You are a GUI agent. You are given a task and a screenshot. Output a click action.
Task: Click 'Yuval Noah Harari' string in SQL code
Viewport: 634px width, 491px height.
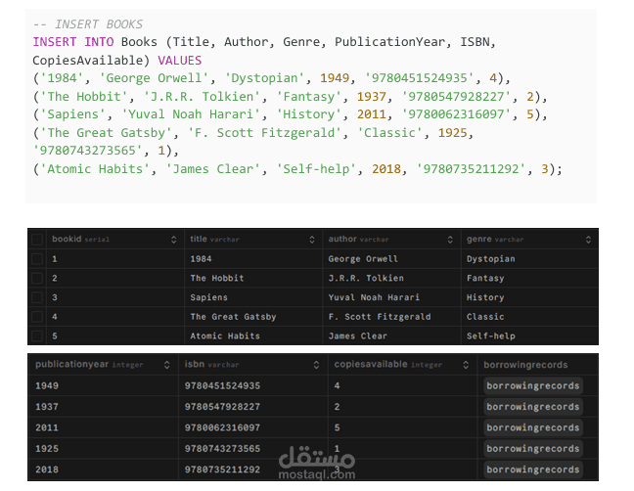coord(191,114)
